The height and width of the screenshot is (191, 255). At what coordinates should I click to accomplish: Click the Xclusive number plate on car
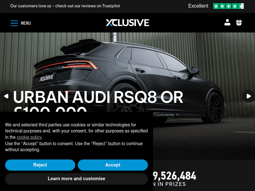point(47,78)
